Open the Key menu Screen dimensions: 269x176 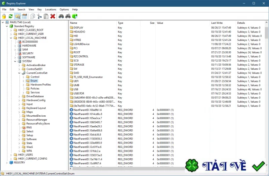tap(39, 9)
